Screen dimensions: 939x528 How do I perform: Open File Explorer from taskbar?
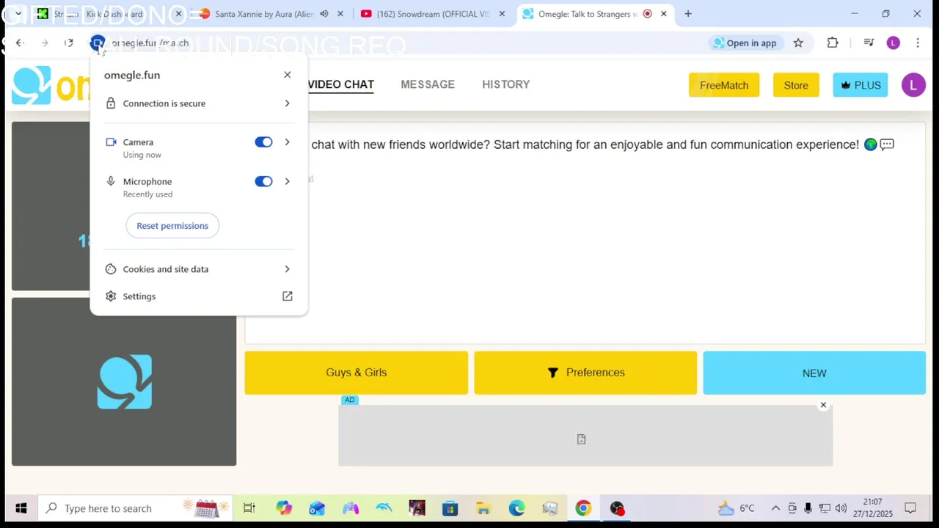[x=483, y=508]
